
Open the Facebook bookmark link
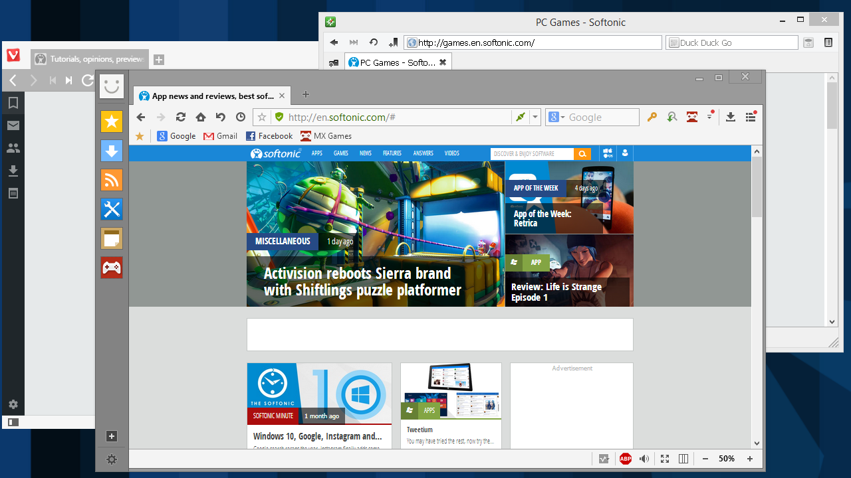269,136
